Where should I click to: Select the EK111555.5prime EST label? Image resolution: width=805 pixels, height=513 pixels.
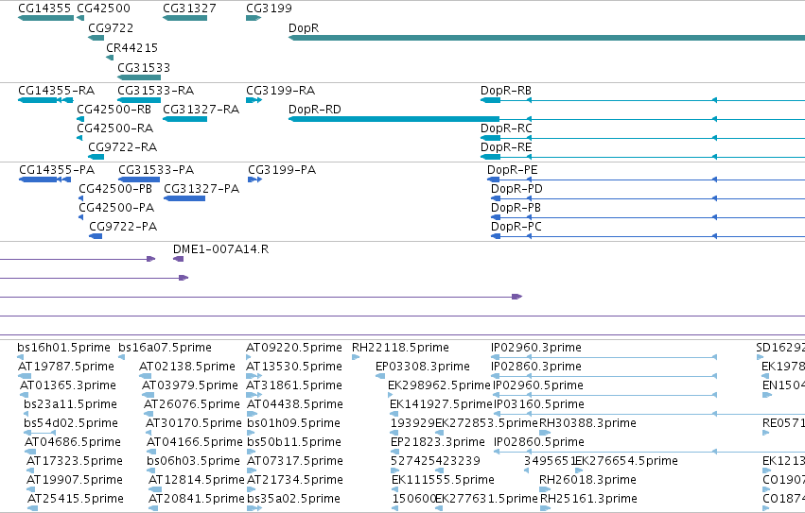tap(443, 480)
